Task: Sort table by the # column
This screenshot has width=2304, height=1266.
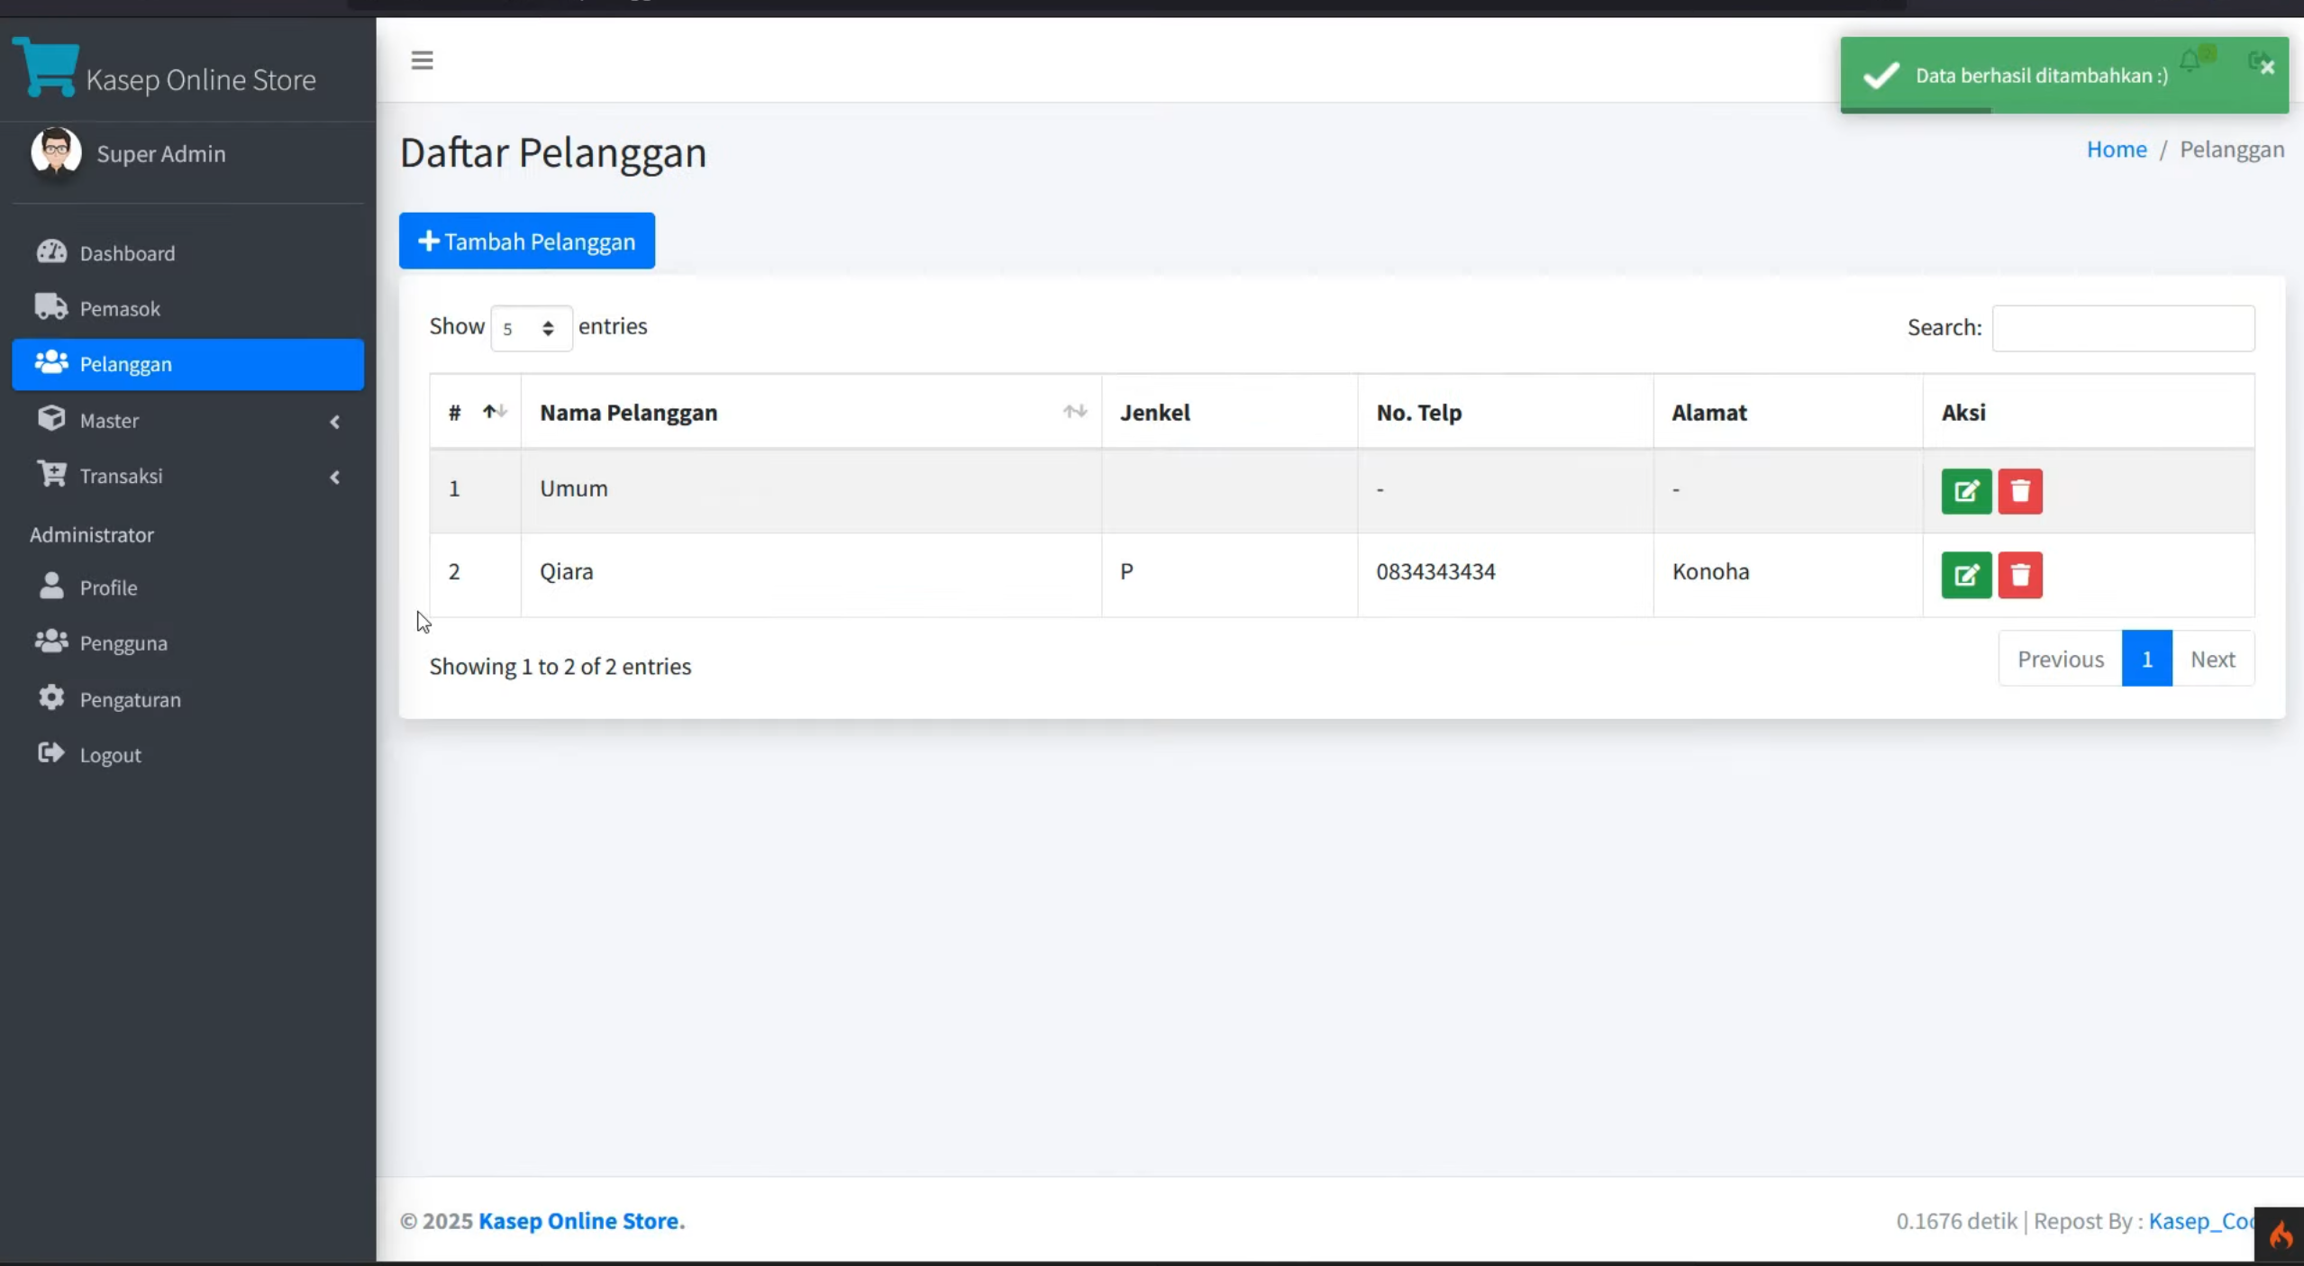Action: coord(475,412)
